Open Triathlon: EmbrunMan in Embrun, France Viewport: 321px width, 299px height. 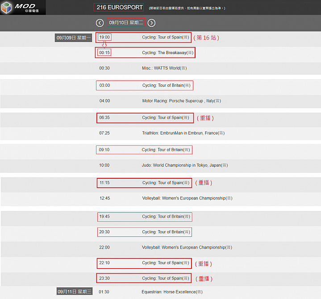[x=183, y=133]
